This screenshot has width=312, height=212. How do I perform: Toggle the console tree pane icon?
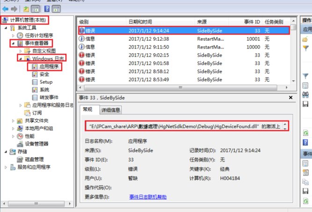click(x=36, y=9)
